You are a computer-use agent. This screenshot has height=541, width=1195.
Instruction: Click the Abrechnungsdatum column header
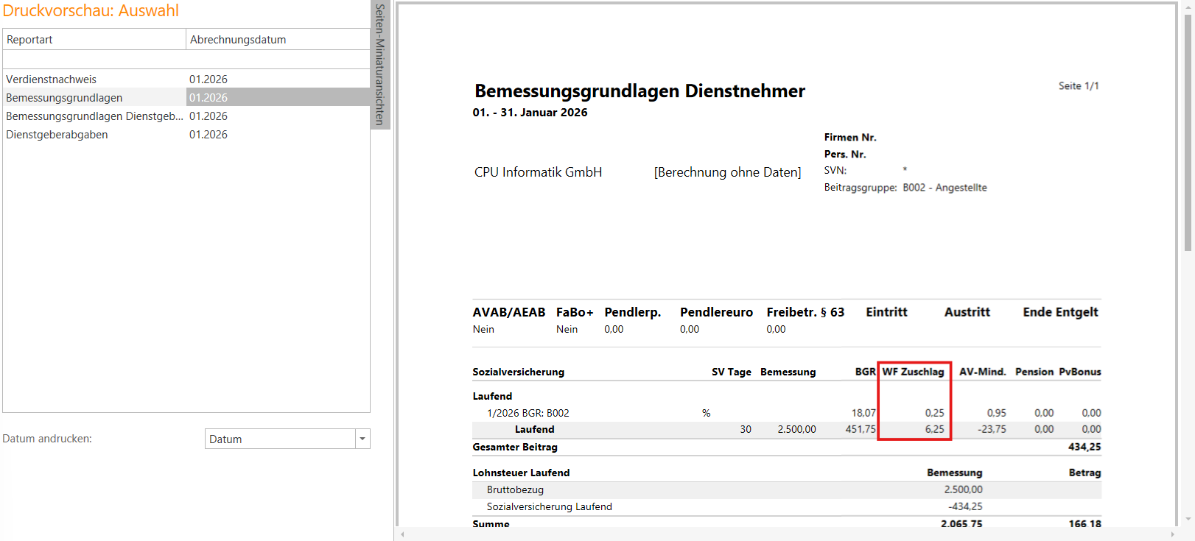click(278, 39)
